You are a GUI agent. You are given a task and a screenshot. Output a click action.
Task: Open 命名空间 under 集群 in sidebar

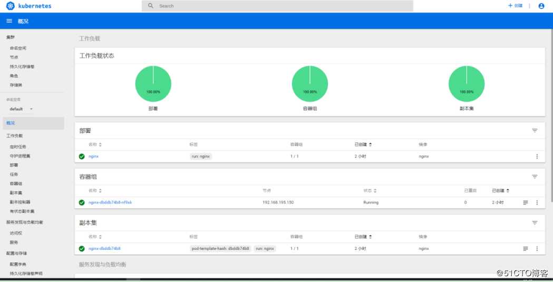[18, 48]
